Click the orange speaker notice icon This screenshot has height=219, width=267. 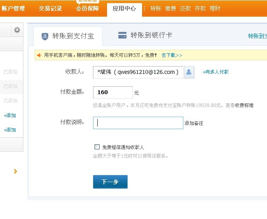[x=39, y=55]
